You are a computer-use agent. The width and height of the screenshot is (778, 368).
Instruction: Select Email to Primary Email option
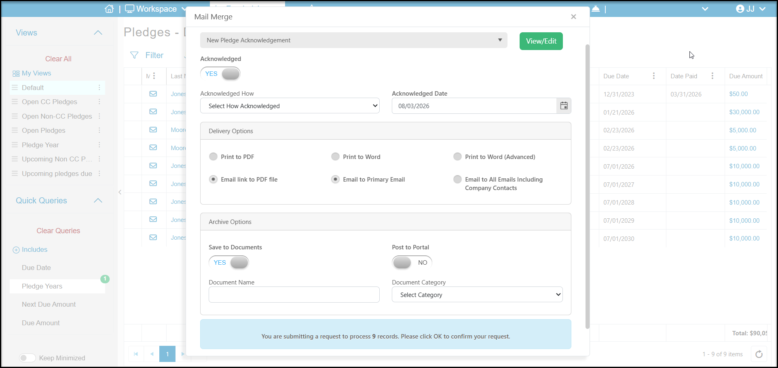(x=335, y=179)
